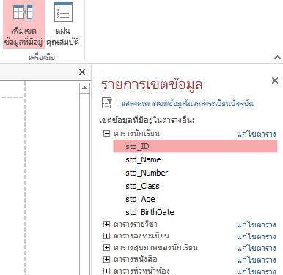Click the scroll up arrow of vertical scrollbar
This screenshot has height=275, width=283.
coord(84,88)
